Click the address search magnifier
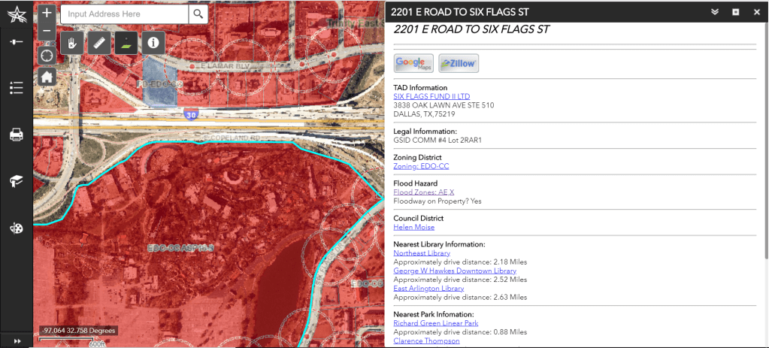 pyautogui.click(x=198, y=14)
